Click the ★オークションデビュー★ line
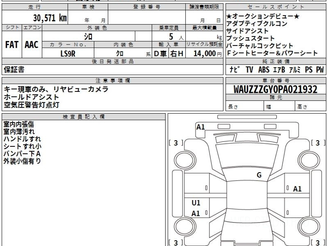Screen dimensions: 328x246 [263, 17]
